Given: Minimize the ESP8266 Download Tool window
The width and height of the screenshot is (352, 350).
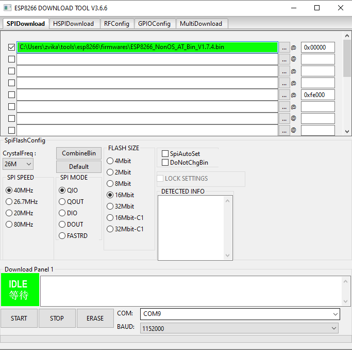Looking at the screenshot, I should (x=294, y=8).
